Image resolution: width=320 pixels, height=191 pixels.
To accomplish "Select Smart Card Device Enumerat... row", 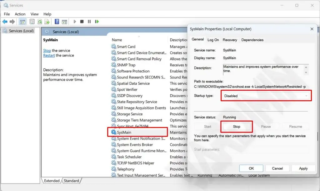I will [x=139, y=53].
